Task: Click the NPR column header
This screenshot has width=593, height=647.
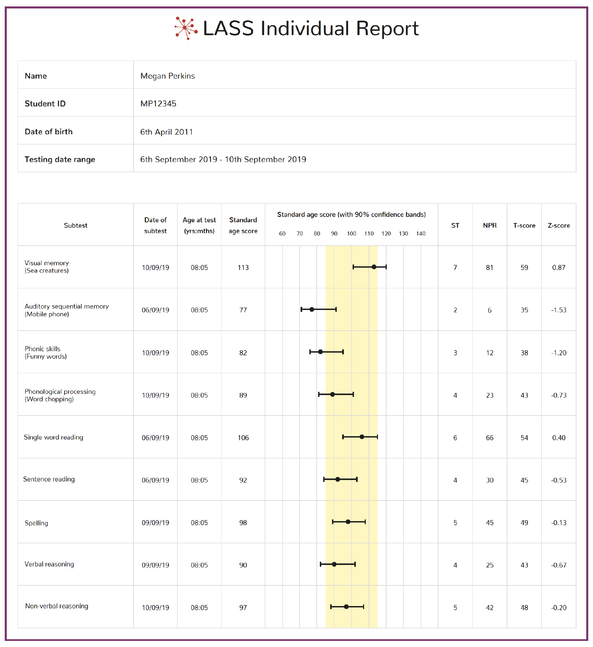Action: (490, 225)
